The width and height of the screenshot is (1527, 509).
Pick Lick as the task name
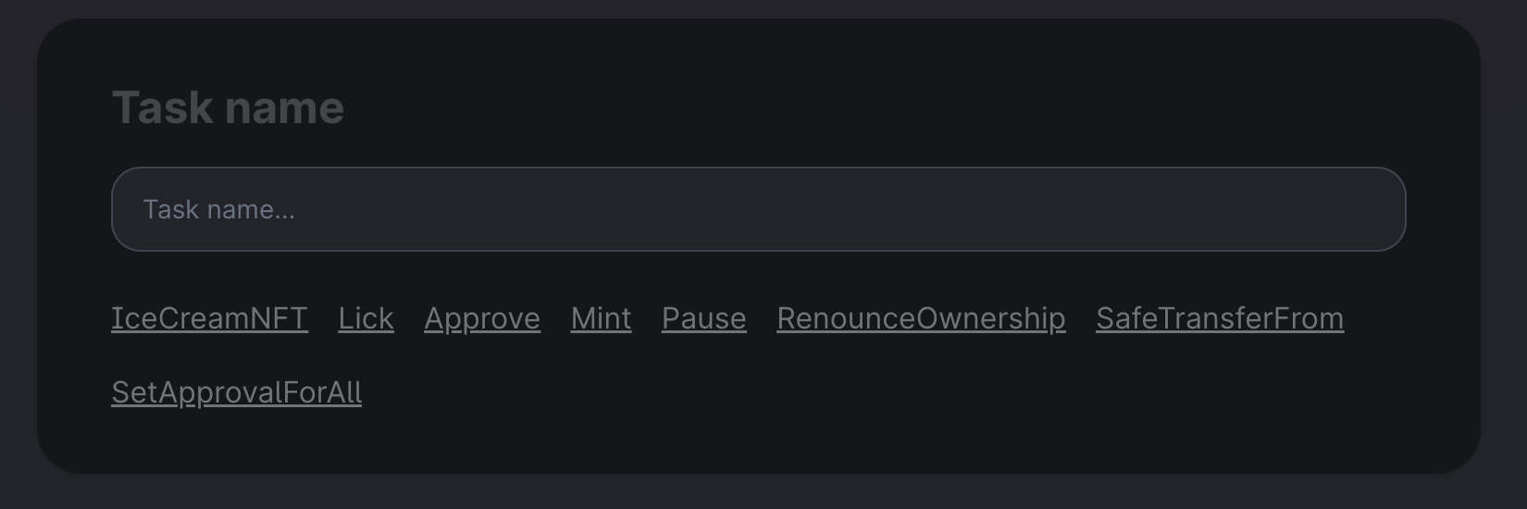coord(366,318)
